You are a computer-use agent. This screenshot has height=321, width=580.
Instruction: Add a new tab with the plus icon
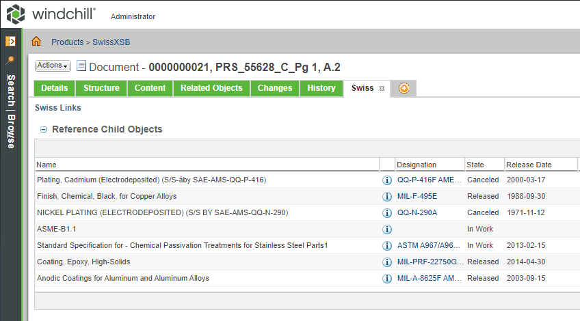pyautogui.click(x=404, y=88)
